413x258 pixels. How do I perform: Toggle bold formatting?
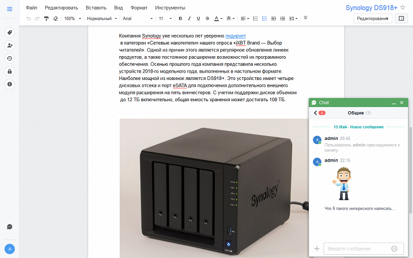pyautogui.click(x=181, y=19)
